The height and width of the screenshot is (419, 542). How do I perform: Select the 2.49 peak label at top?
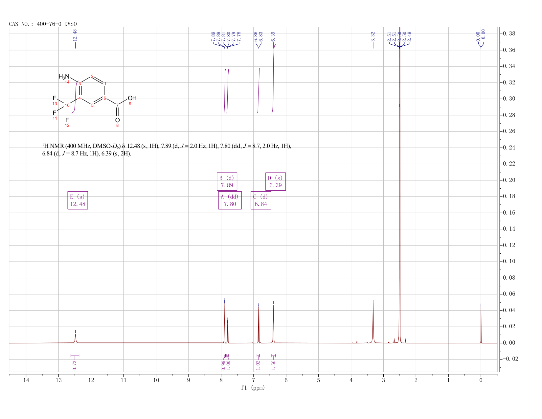click(410, 36)
